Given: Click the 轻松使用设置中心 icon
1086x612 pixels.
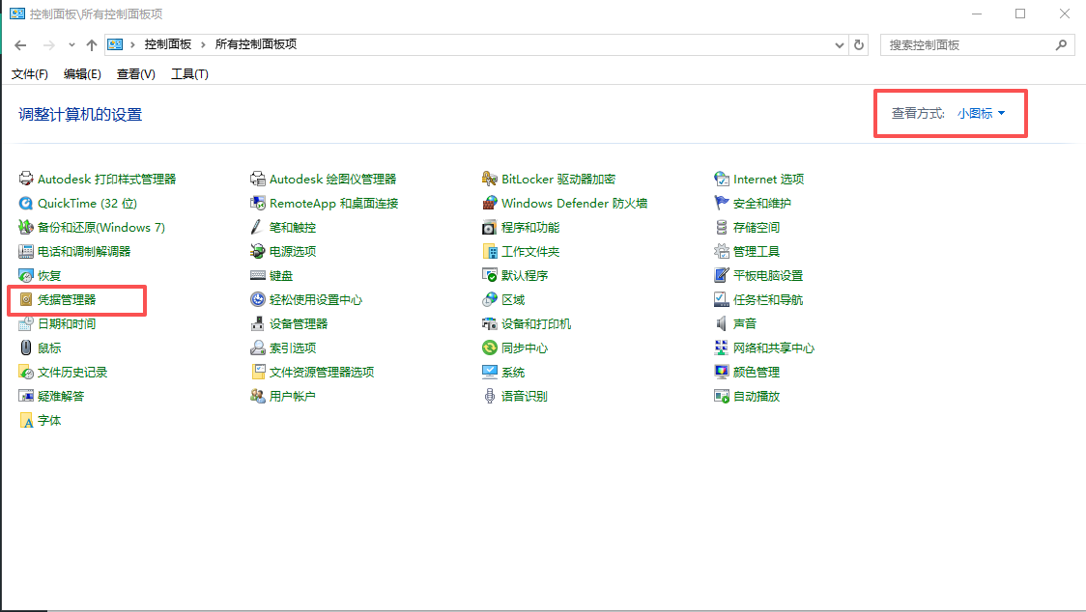Looking at the screenshot, I should point(258,300).
